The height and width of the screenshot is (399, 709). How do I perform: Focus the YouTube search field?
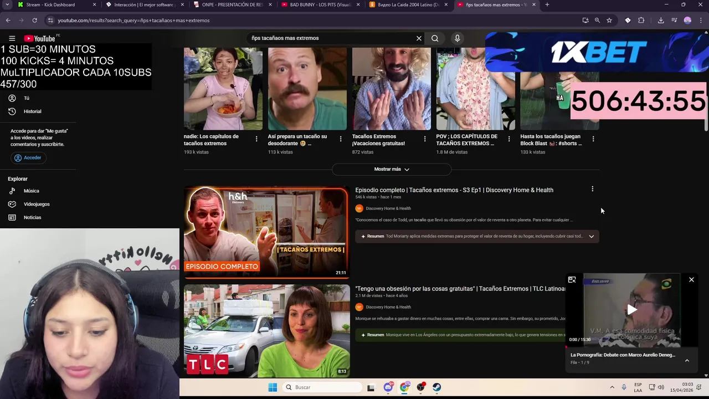(332, 38)
